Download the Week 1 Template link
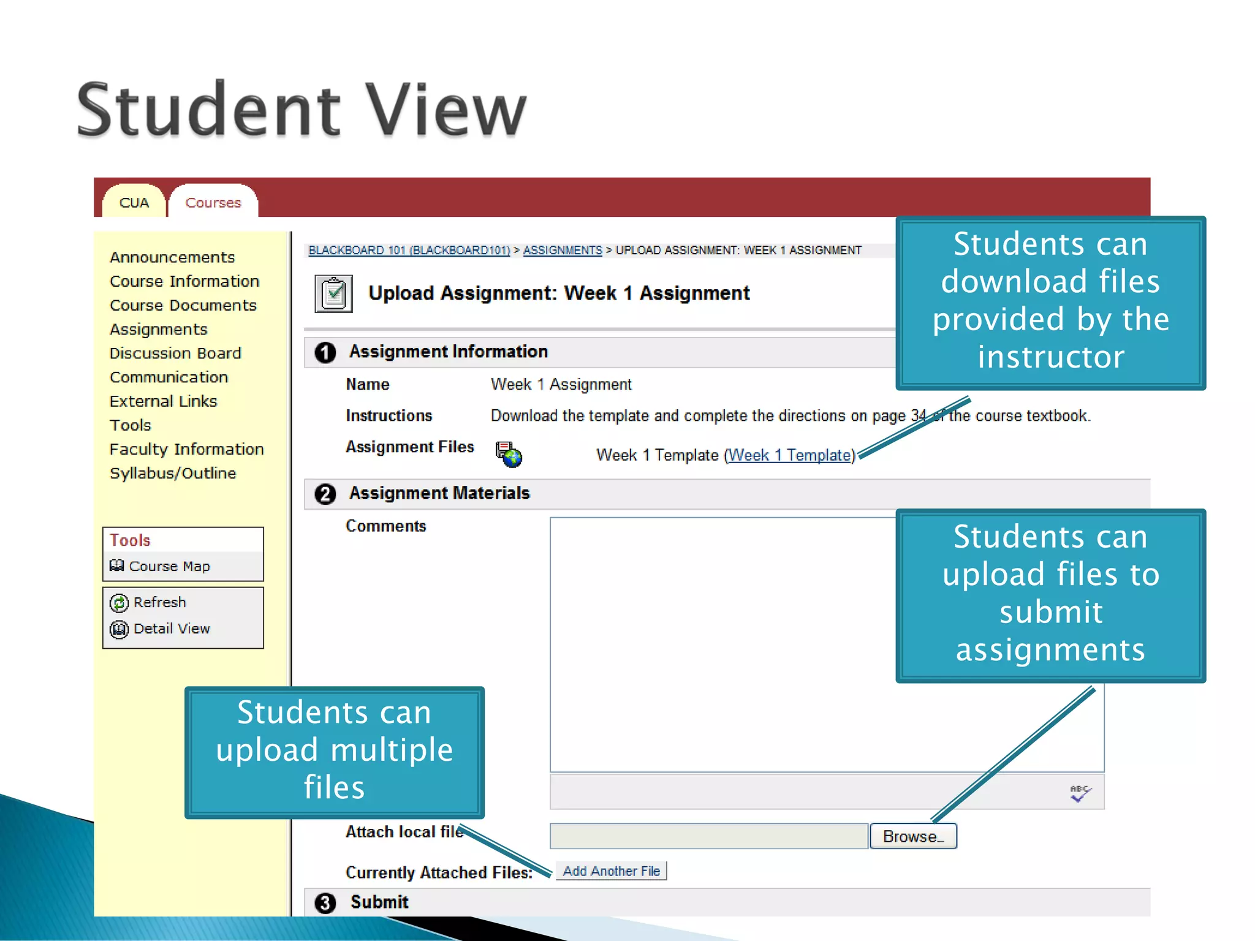Screen dimensions: 1255x941 click(789, 455)
